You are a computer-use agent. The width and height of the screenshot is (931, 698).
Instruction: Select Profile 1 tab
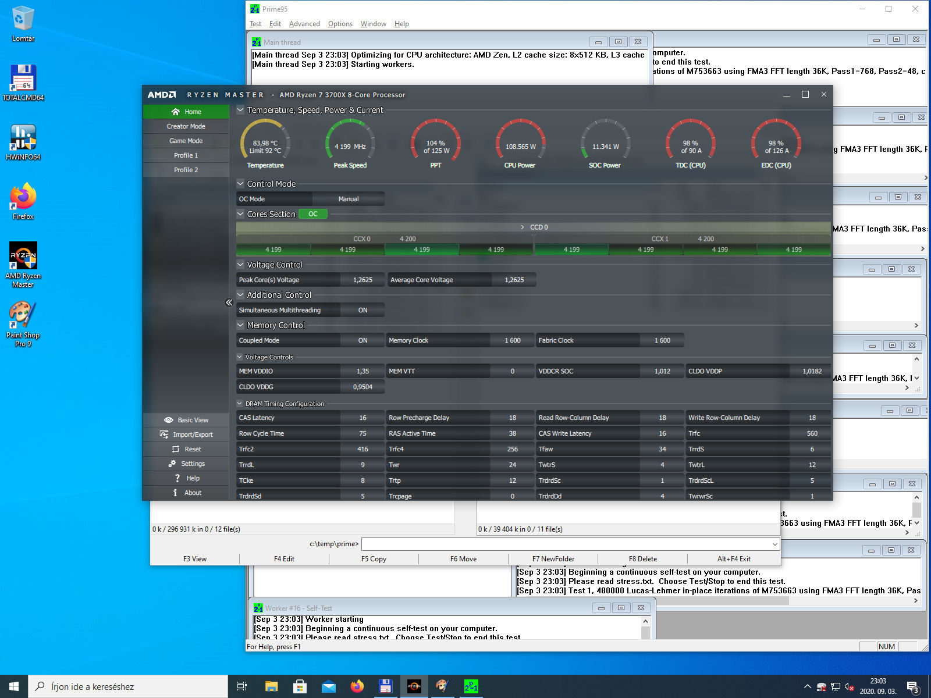[186, 155]
